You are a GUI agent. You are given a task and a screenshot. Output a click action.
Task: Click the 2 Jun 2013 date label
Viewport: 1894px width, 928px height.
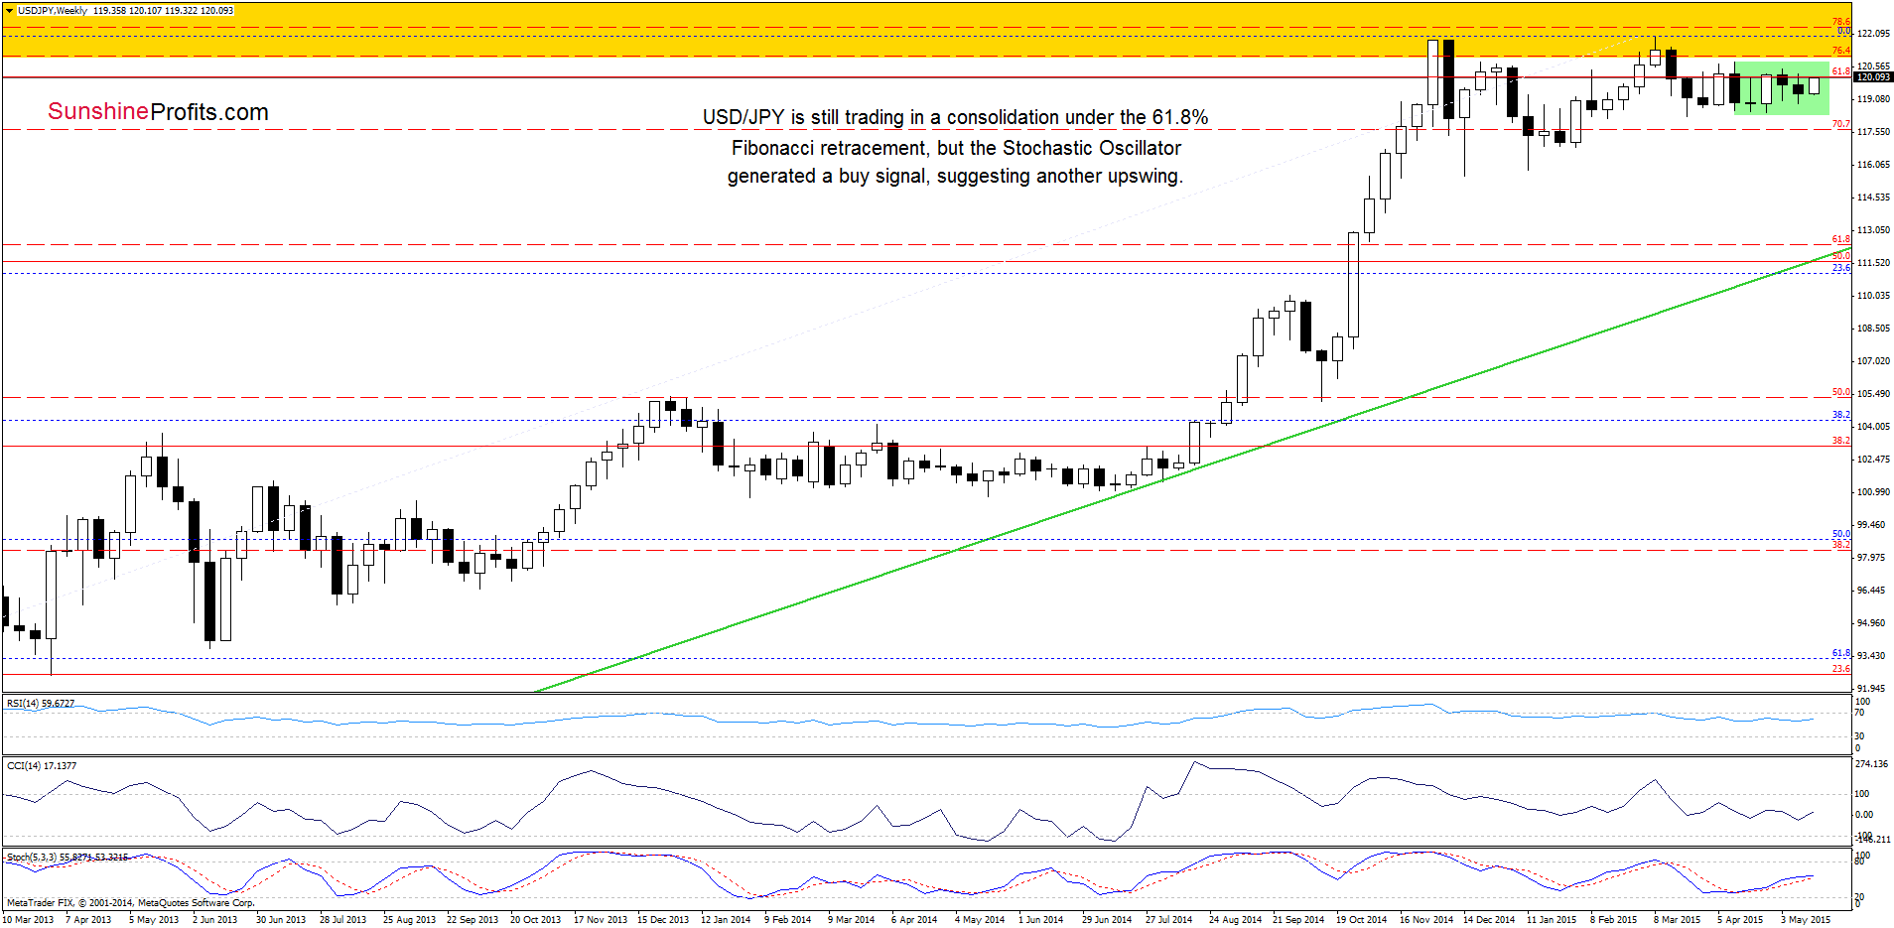[x=215, y=920]
